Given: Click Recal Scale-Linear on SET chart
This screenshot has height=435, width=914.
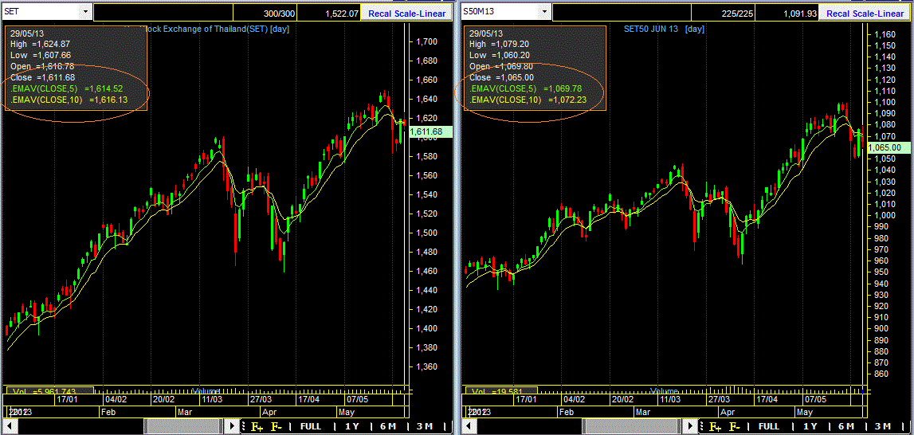Looking at the screenshot, I should tap(406, 13).
